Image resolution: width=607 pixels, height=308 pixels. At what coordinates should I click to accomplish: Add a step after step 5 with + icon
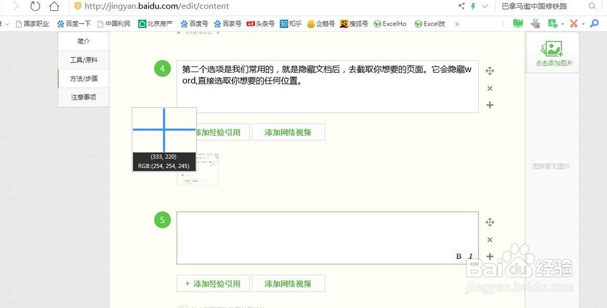490,256
